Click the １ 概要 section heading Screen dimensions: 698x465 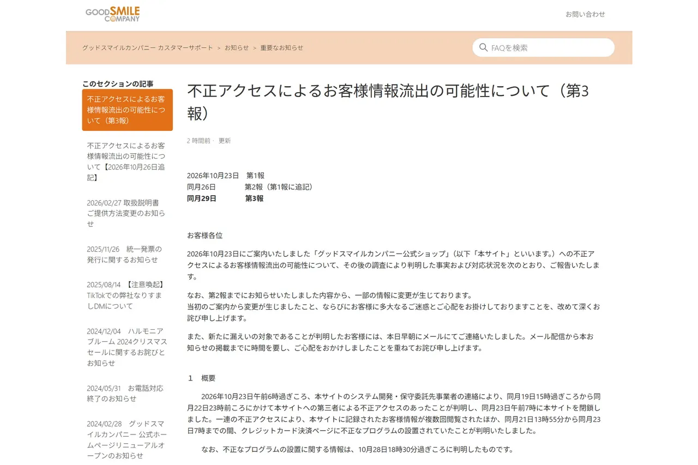point(201,378)
